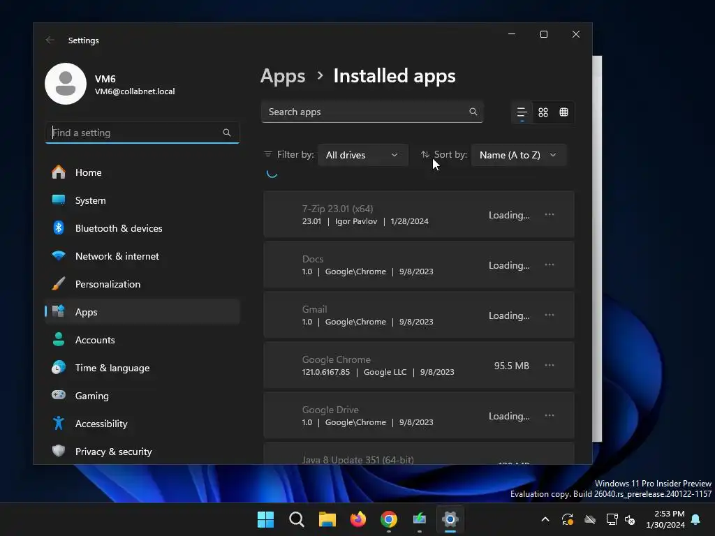The image size is (715, 536).
Task: Select the Gmail app entry
Action: point(419,315)
